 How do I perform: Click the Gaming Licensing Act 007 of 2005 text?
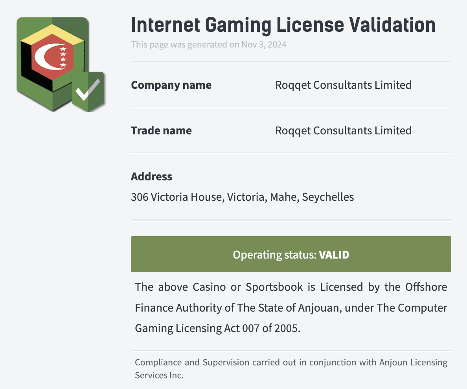[217, 328]
